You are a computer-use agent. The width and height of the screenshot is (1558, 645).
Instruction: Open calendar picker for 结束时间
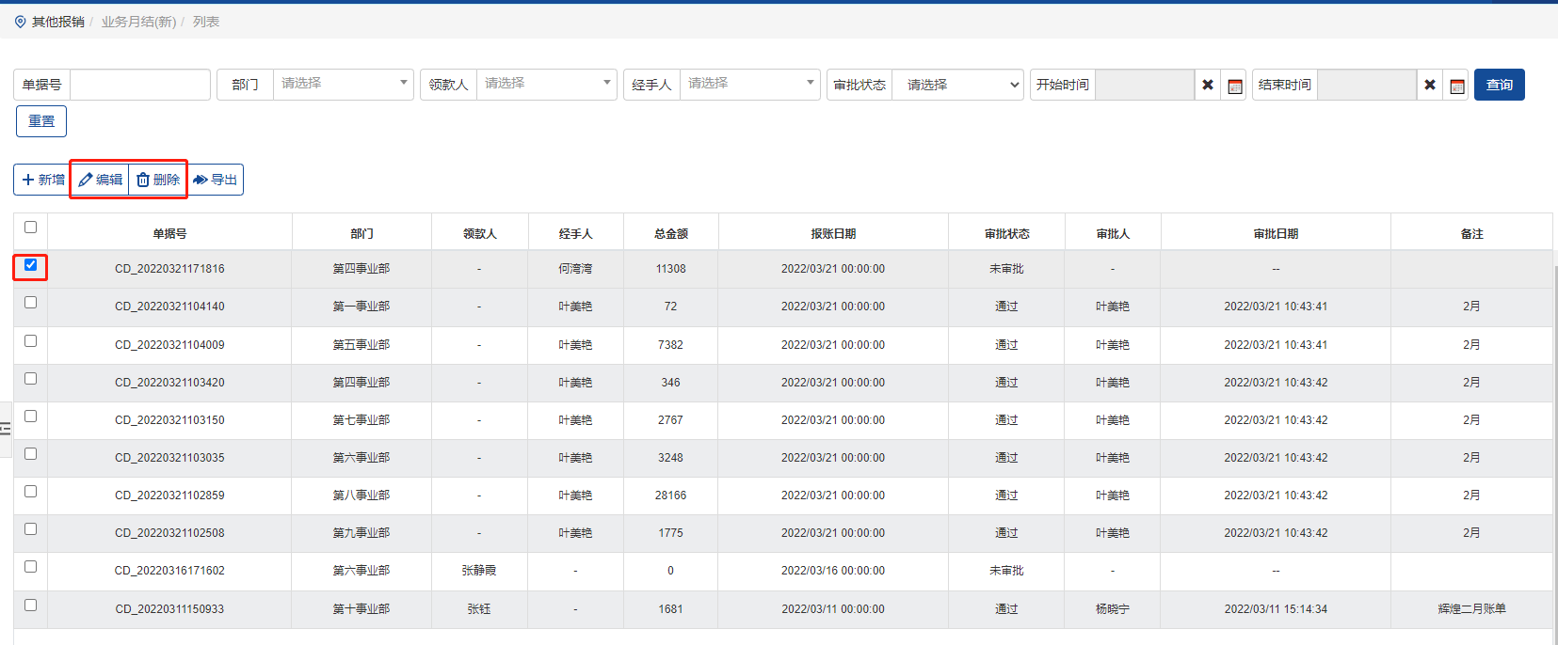click(1457, 86)
